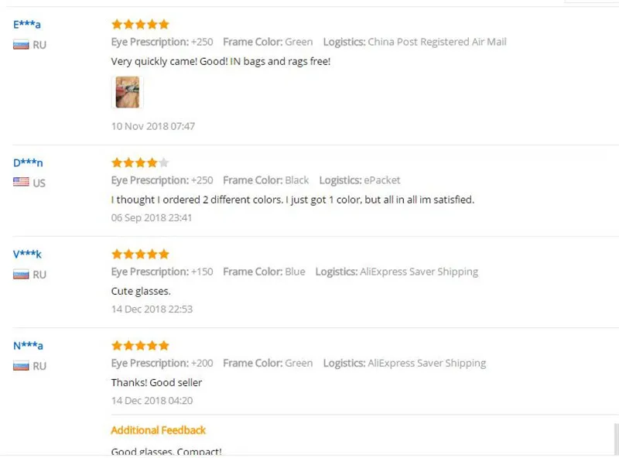This screenshot has width=619, height=458.
Task: Click the Russian flag icon under V***k
Action: [x=21, y=275]
